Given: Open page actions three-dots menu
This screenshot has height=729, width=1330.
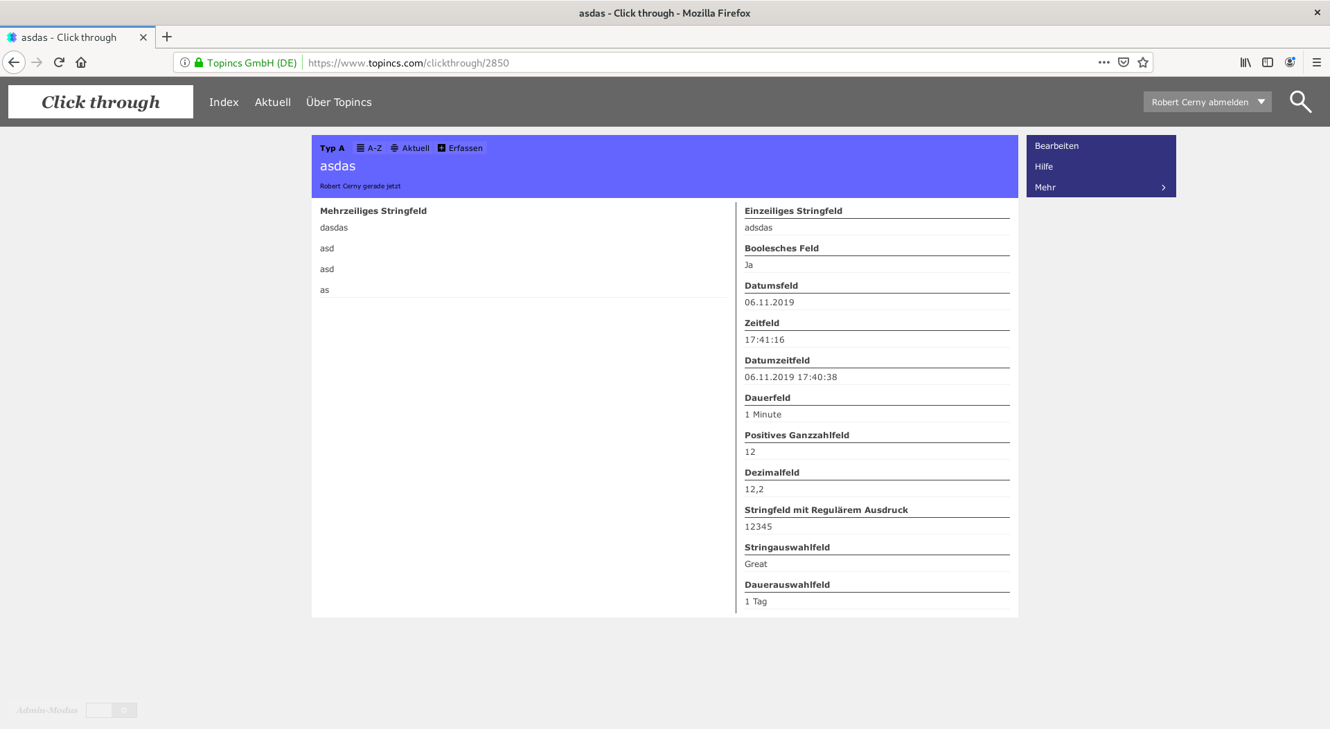Looking at the screenshot, I should point(1103,62).
